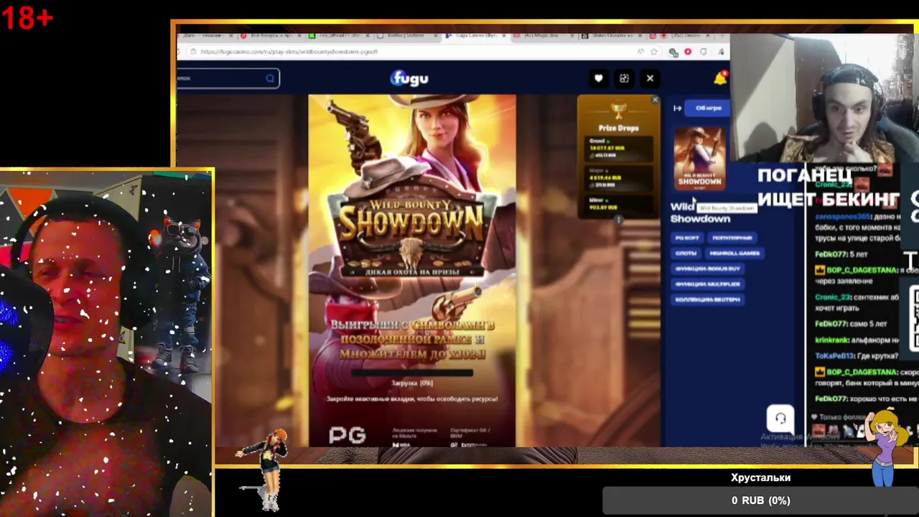919x517 pixels.
Task: Select the Minor prize row
Action: (618, 204)
